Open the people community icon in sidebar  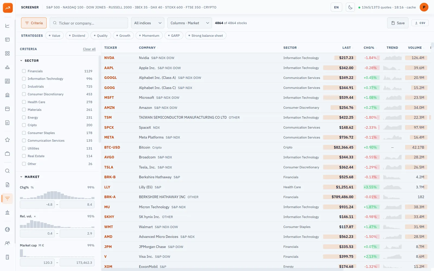tap(7, 243)
